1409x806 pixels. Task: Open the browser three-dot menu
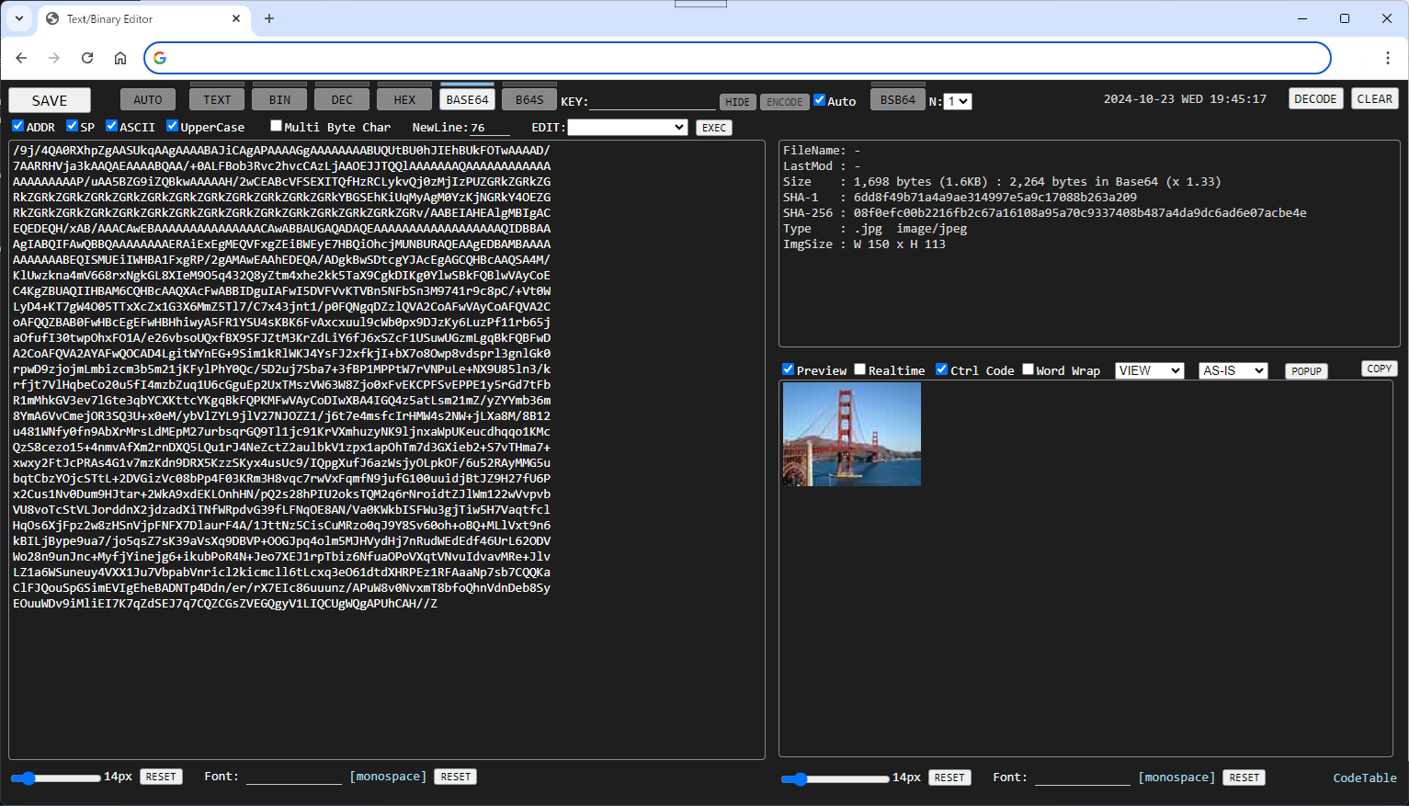[1388, 58]
